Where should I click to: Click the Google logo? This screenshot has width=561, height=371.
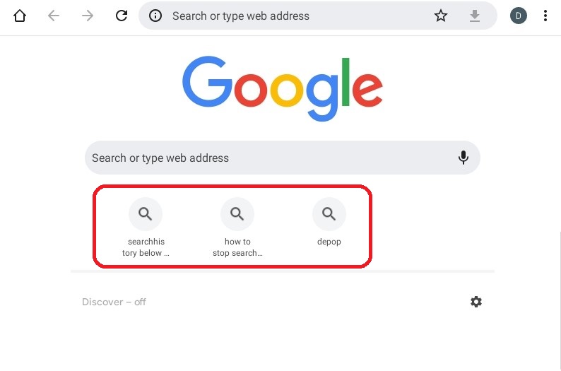pos(282,88)
